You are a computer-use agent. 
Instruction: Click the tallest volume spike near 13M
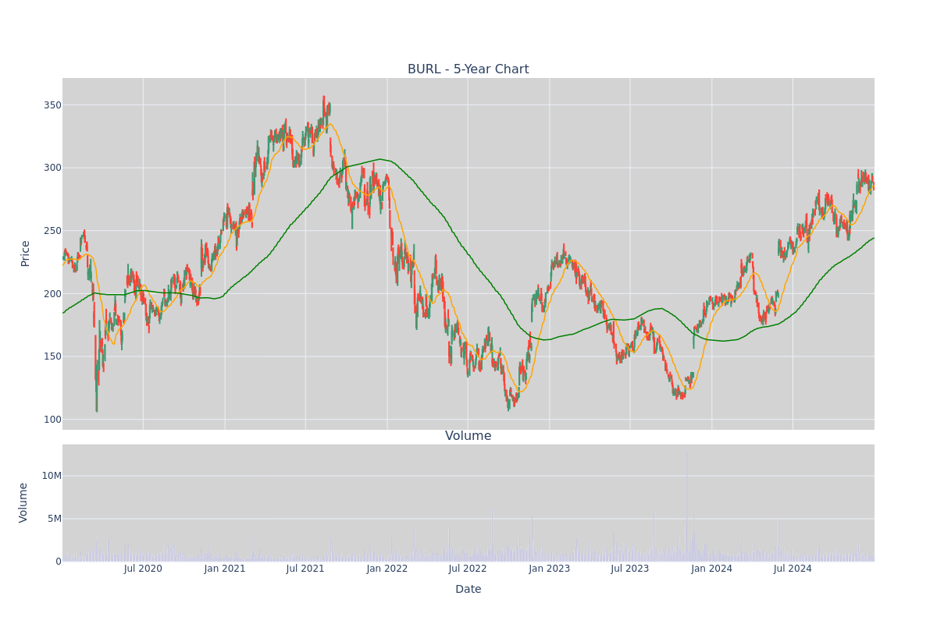point(686,505)
